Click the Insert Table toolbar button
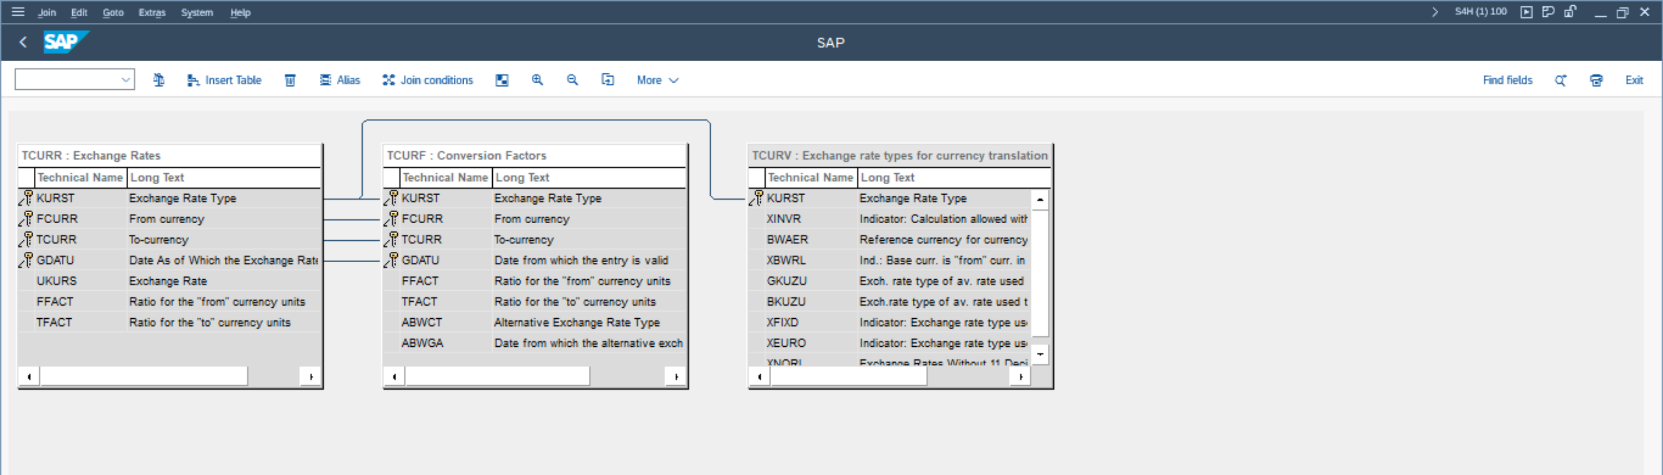This screenshot has width=1663, height=475. pyautogui.click(x=224, y=80)
